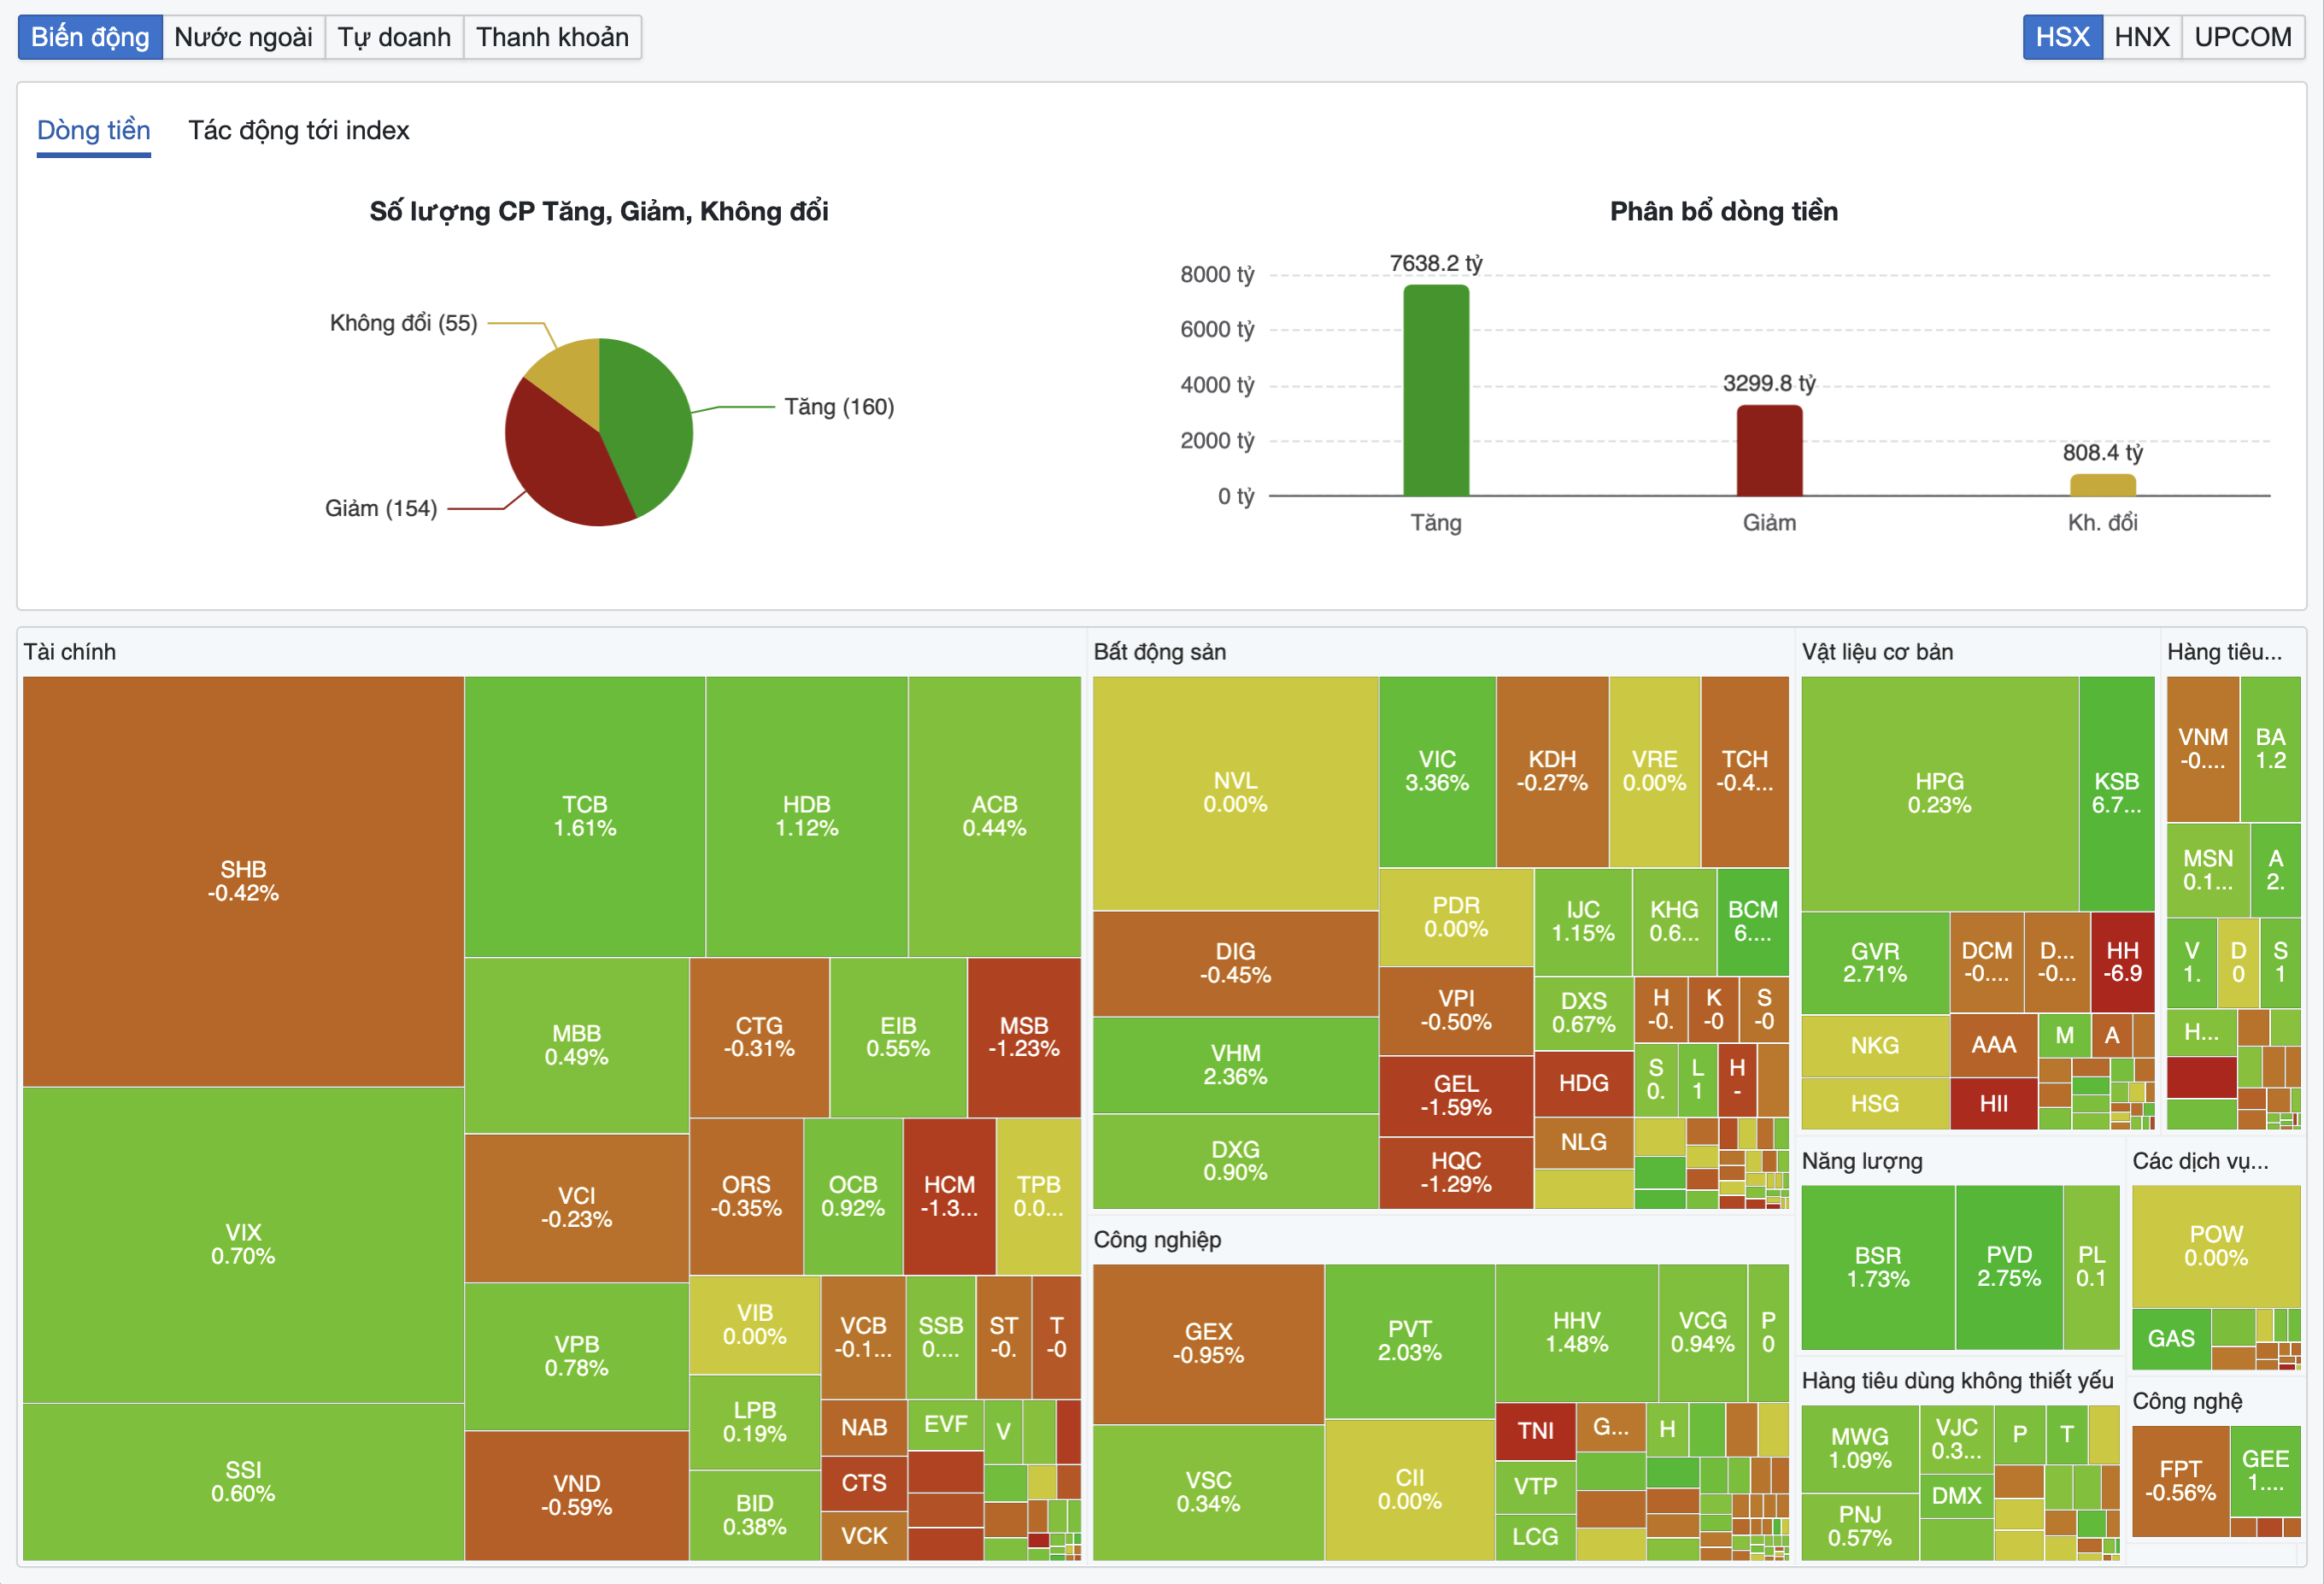Select the ORS -0.35% cell
This screenshot has height=1584, width=2324.
click(x=746, y=1196)
